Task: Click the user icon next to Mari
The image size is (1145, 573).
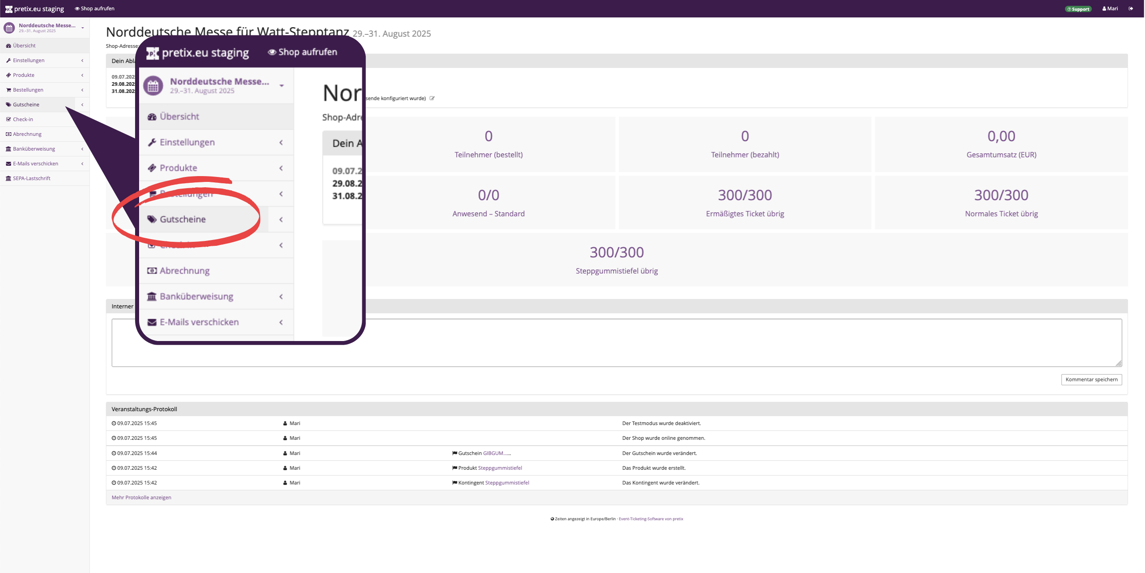Action: [1104, 8]
